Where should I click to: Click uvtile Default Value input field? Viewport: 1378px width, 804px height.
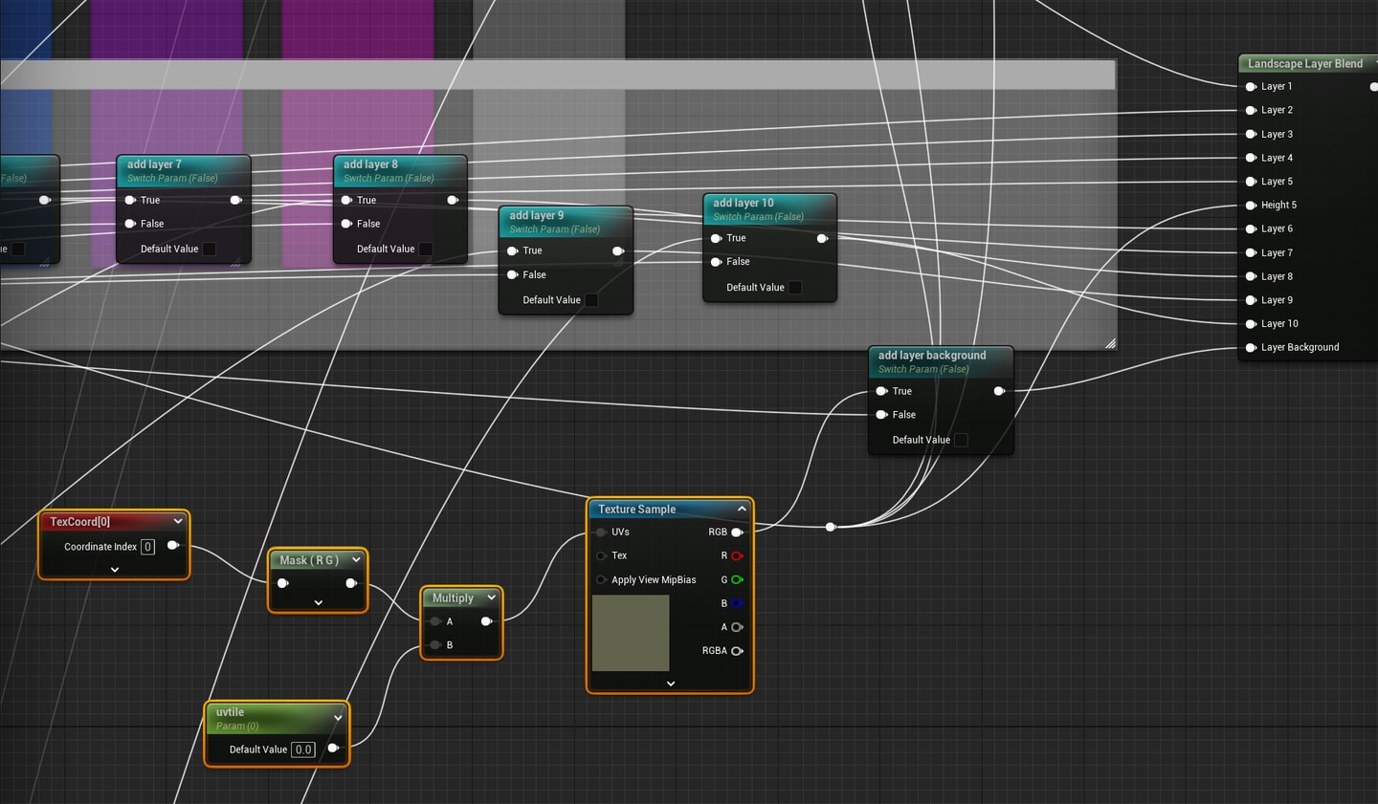coord(303,750)
